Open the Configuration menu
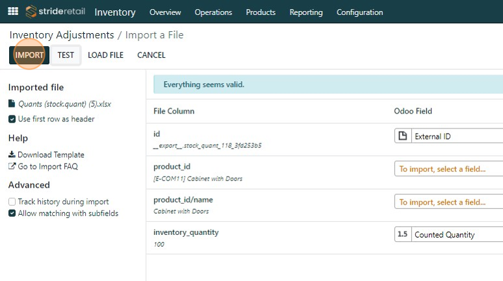The image size is (503, 281). [x=359, y=12]
